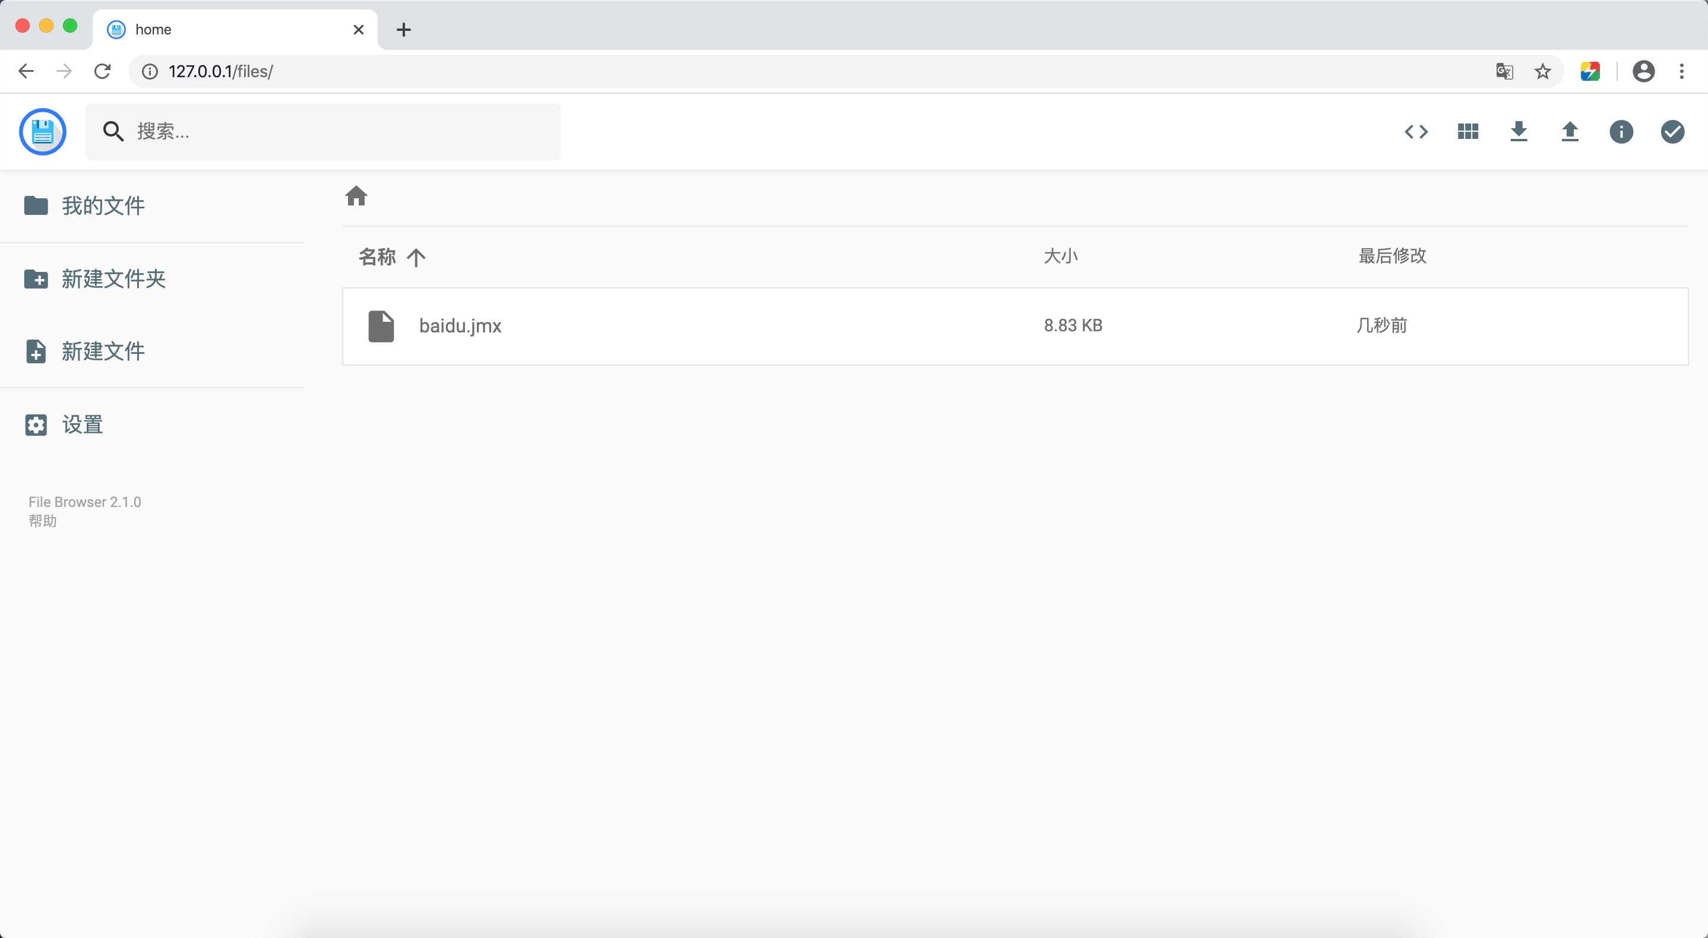Screen dimensions: 1708x938
Task: Click the 8.83 KB size cell
Action: tap(1073, 325)
